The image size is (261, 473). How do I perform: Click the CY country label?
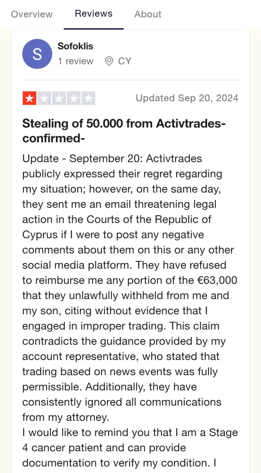(124, 61)
